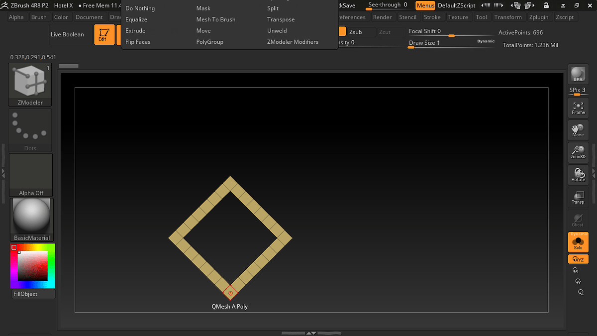Open the Stroke menu

(432, 17)
